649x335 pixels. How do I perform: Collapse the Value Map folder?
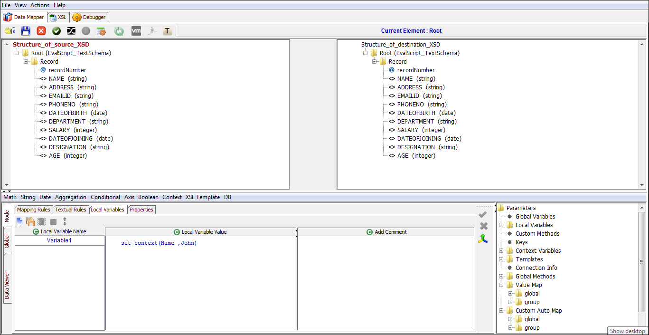point(501,285)
